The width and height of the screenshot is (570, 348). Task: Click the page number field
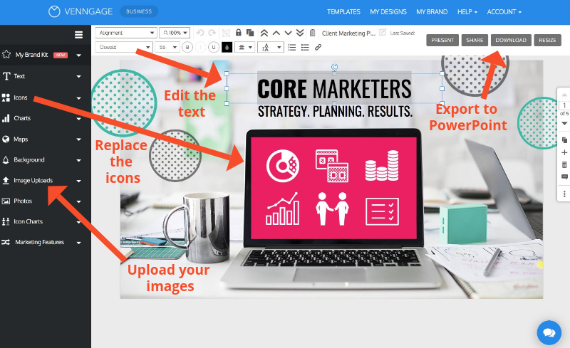click(x=564, y=106)
